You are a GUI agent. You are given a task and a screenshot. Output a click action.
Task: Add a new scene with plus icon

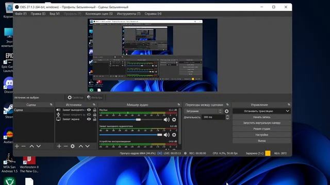[x=17, y=146]
